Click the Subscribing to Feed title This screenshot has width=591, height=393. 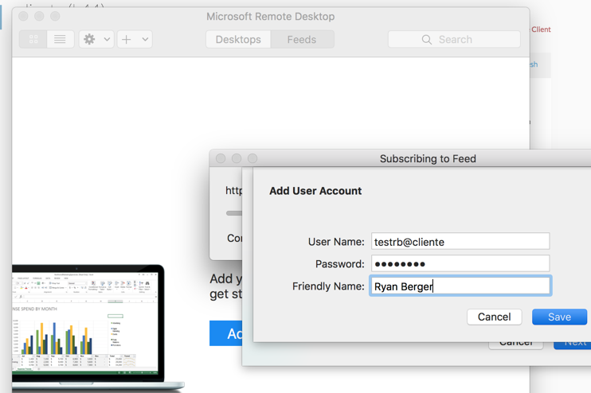[x=428, y=159]
